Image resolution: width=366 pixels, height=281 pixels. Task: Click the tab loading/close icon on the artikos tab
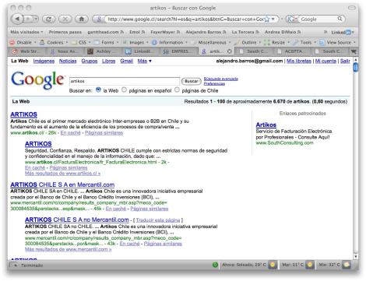(230, 51)
